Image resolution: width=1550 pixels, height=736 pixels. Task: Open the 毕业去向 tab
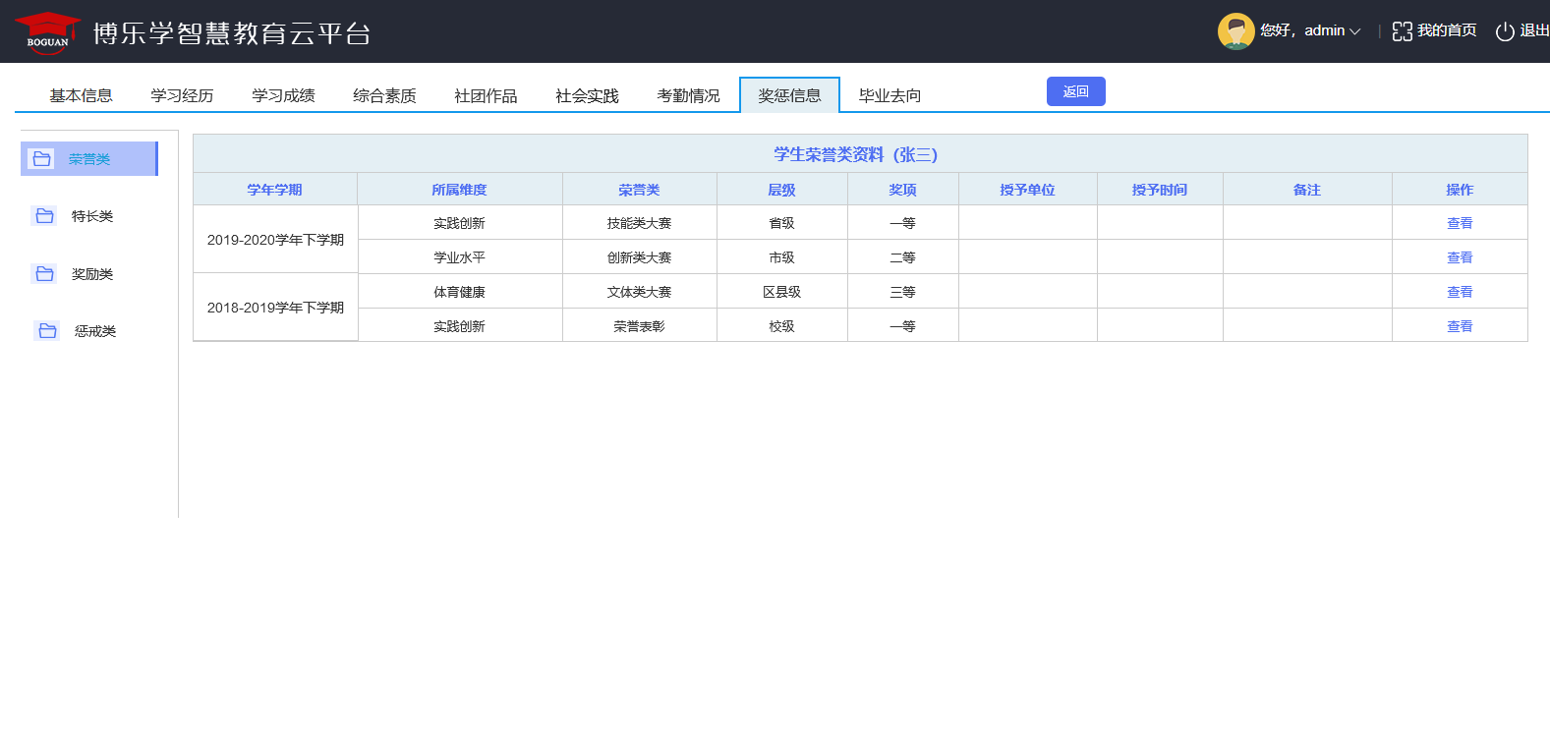pos(890,95)
